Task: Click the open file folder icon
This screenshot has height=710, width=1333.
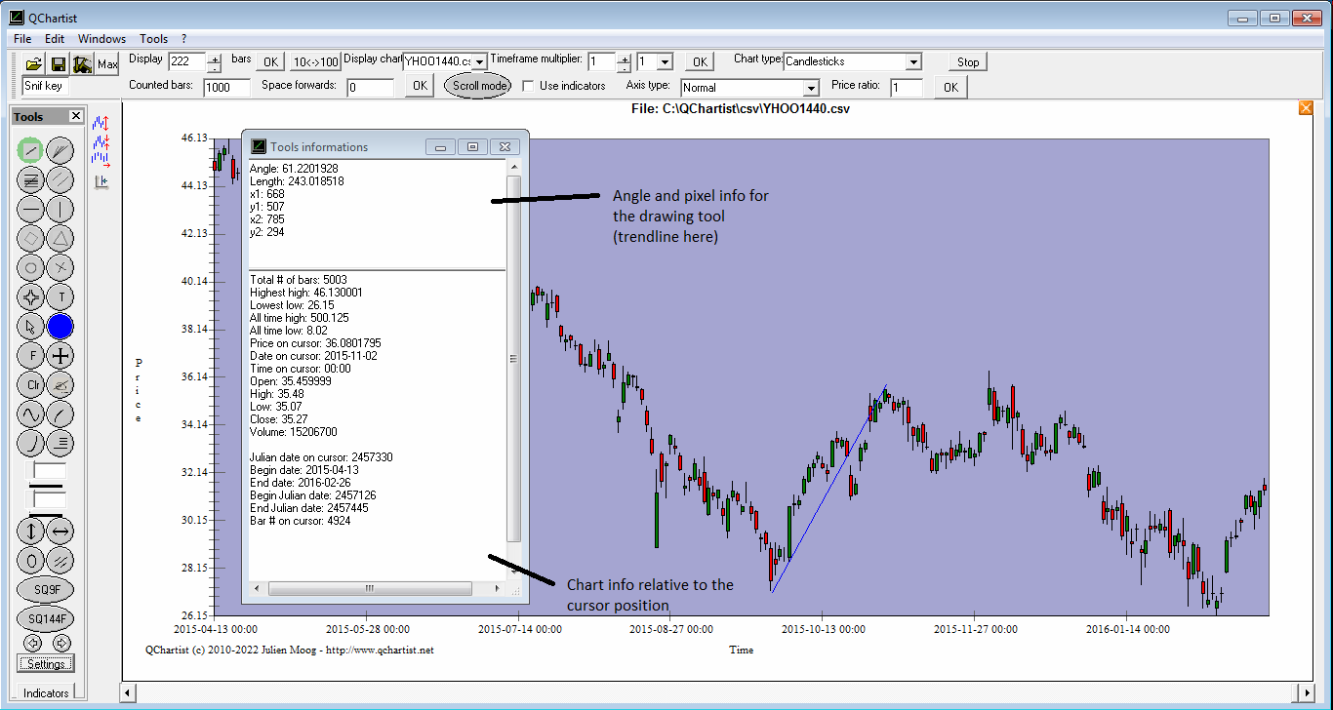Action: coord(34,64)
